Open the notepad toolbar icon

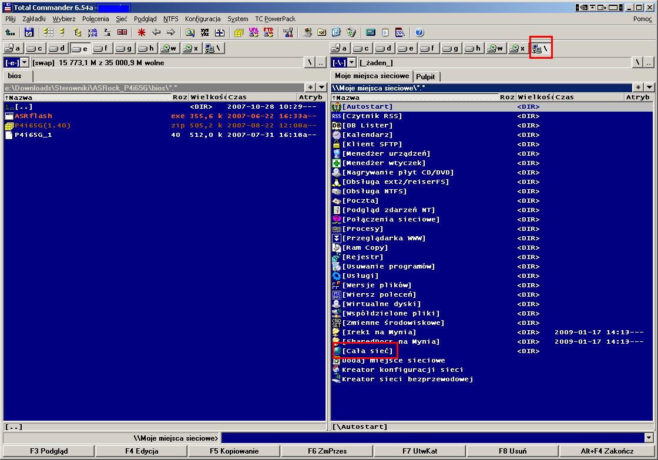tap(385, 32)
